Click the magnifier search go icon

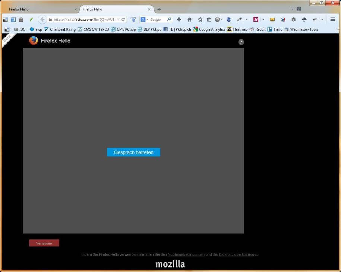coord(169,19)
